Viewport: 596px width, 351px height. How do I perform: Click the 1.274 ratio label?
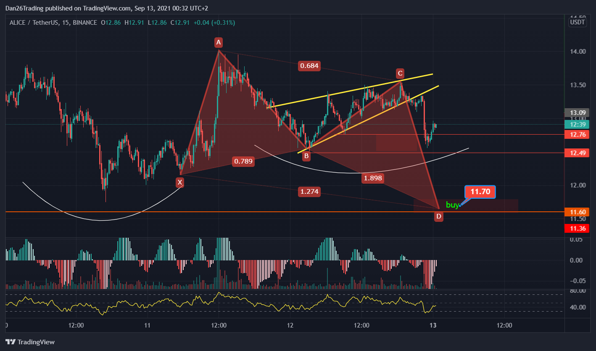point(309,192)
